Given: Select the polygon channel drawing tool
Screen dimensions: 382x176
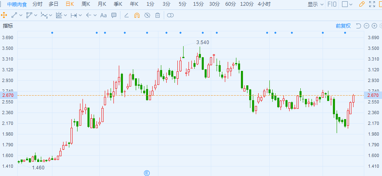Looking at the screenshot, I should click(29, 15).
